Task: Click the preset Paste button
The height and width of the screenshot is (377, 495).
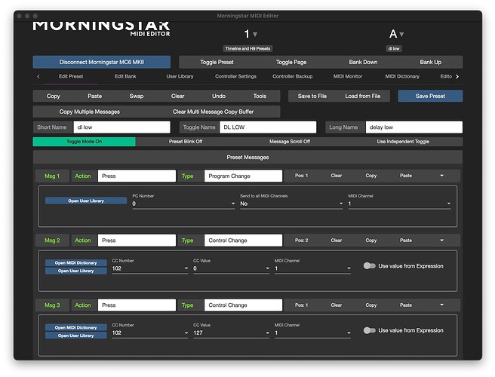Action: click(95, 96)
